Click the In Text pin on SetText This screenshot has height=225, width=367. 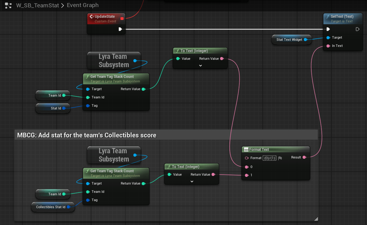tap(328, 46)
